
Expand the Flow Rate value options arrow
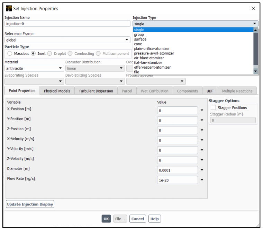202,180
